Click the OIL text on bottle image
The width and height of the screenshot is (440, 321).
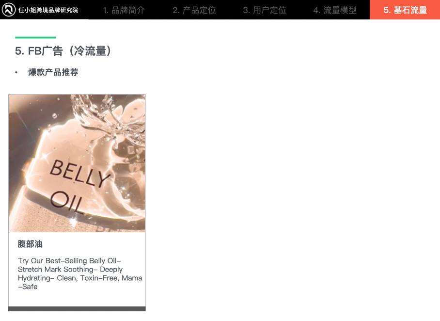(67, 202)
